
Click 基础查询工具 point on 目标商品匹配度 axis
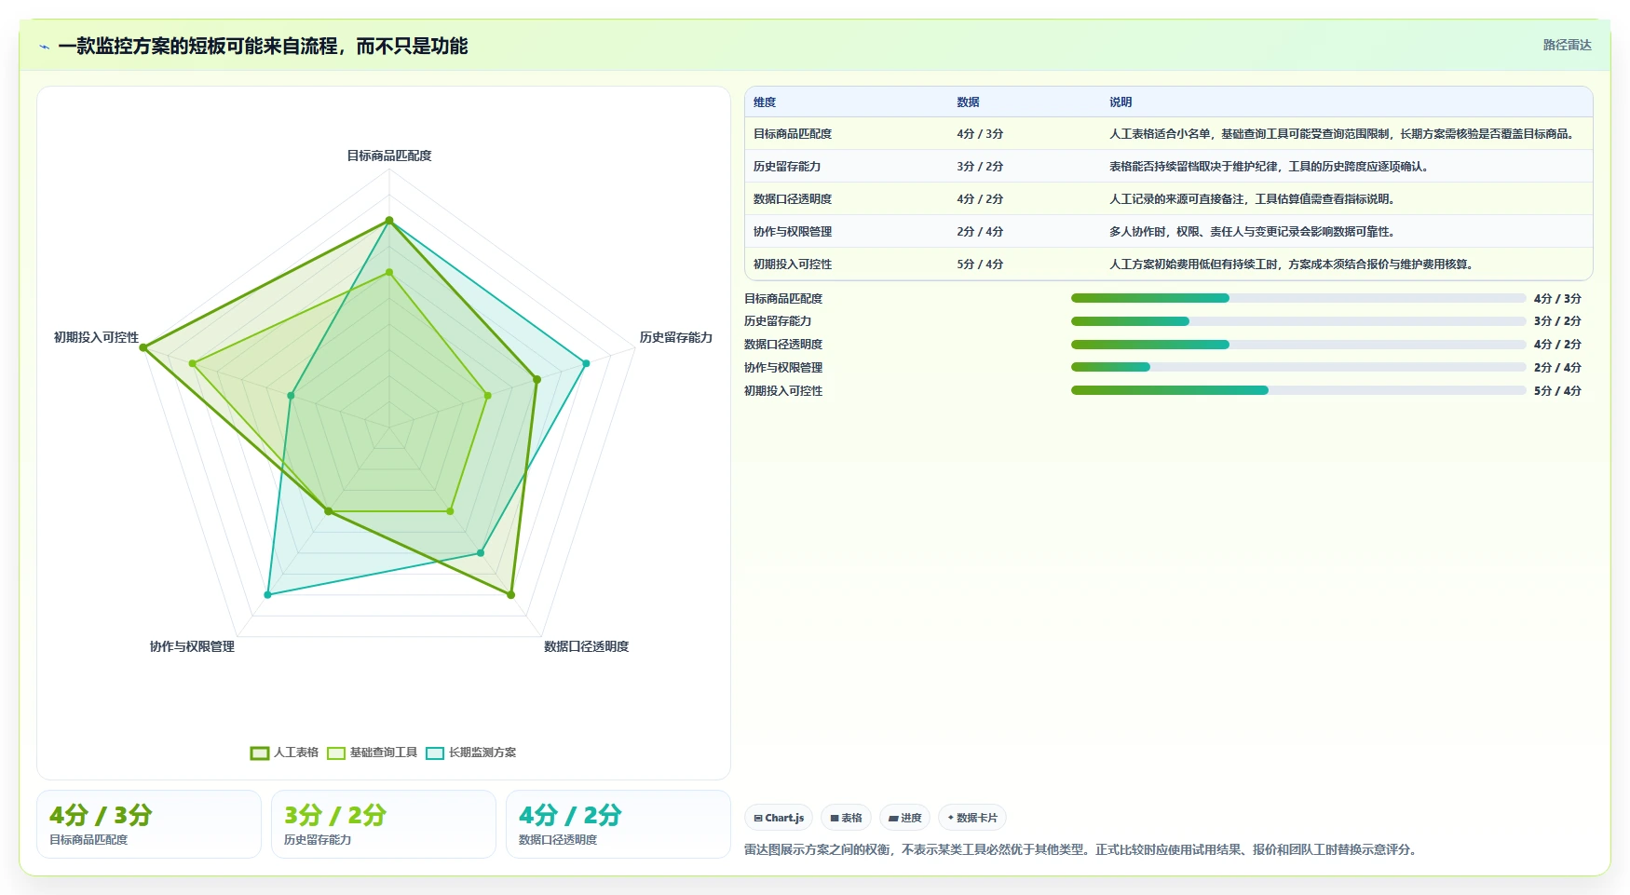[389, 272]
